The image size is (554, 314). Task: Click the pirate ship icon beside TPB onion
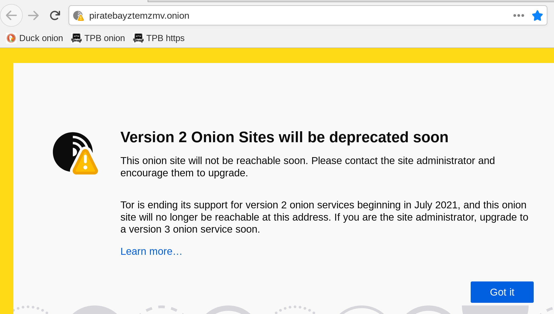(x=76, y=38)
